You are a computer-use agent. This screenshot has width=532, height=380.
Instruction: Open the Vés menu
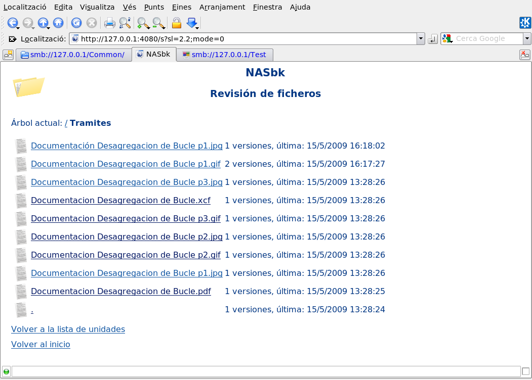coord(129,7)
